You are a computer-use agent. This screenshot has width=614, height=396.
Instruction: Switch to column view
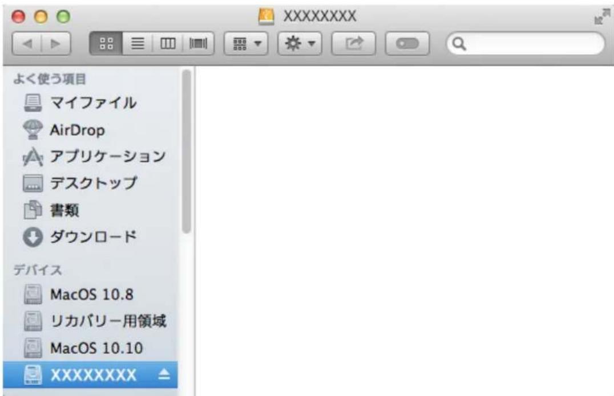pos(168,43)
